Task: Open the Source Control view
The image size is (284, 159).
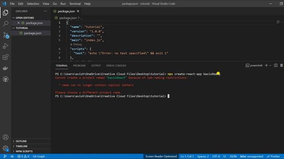Action: 6,35
